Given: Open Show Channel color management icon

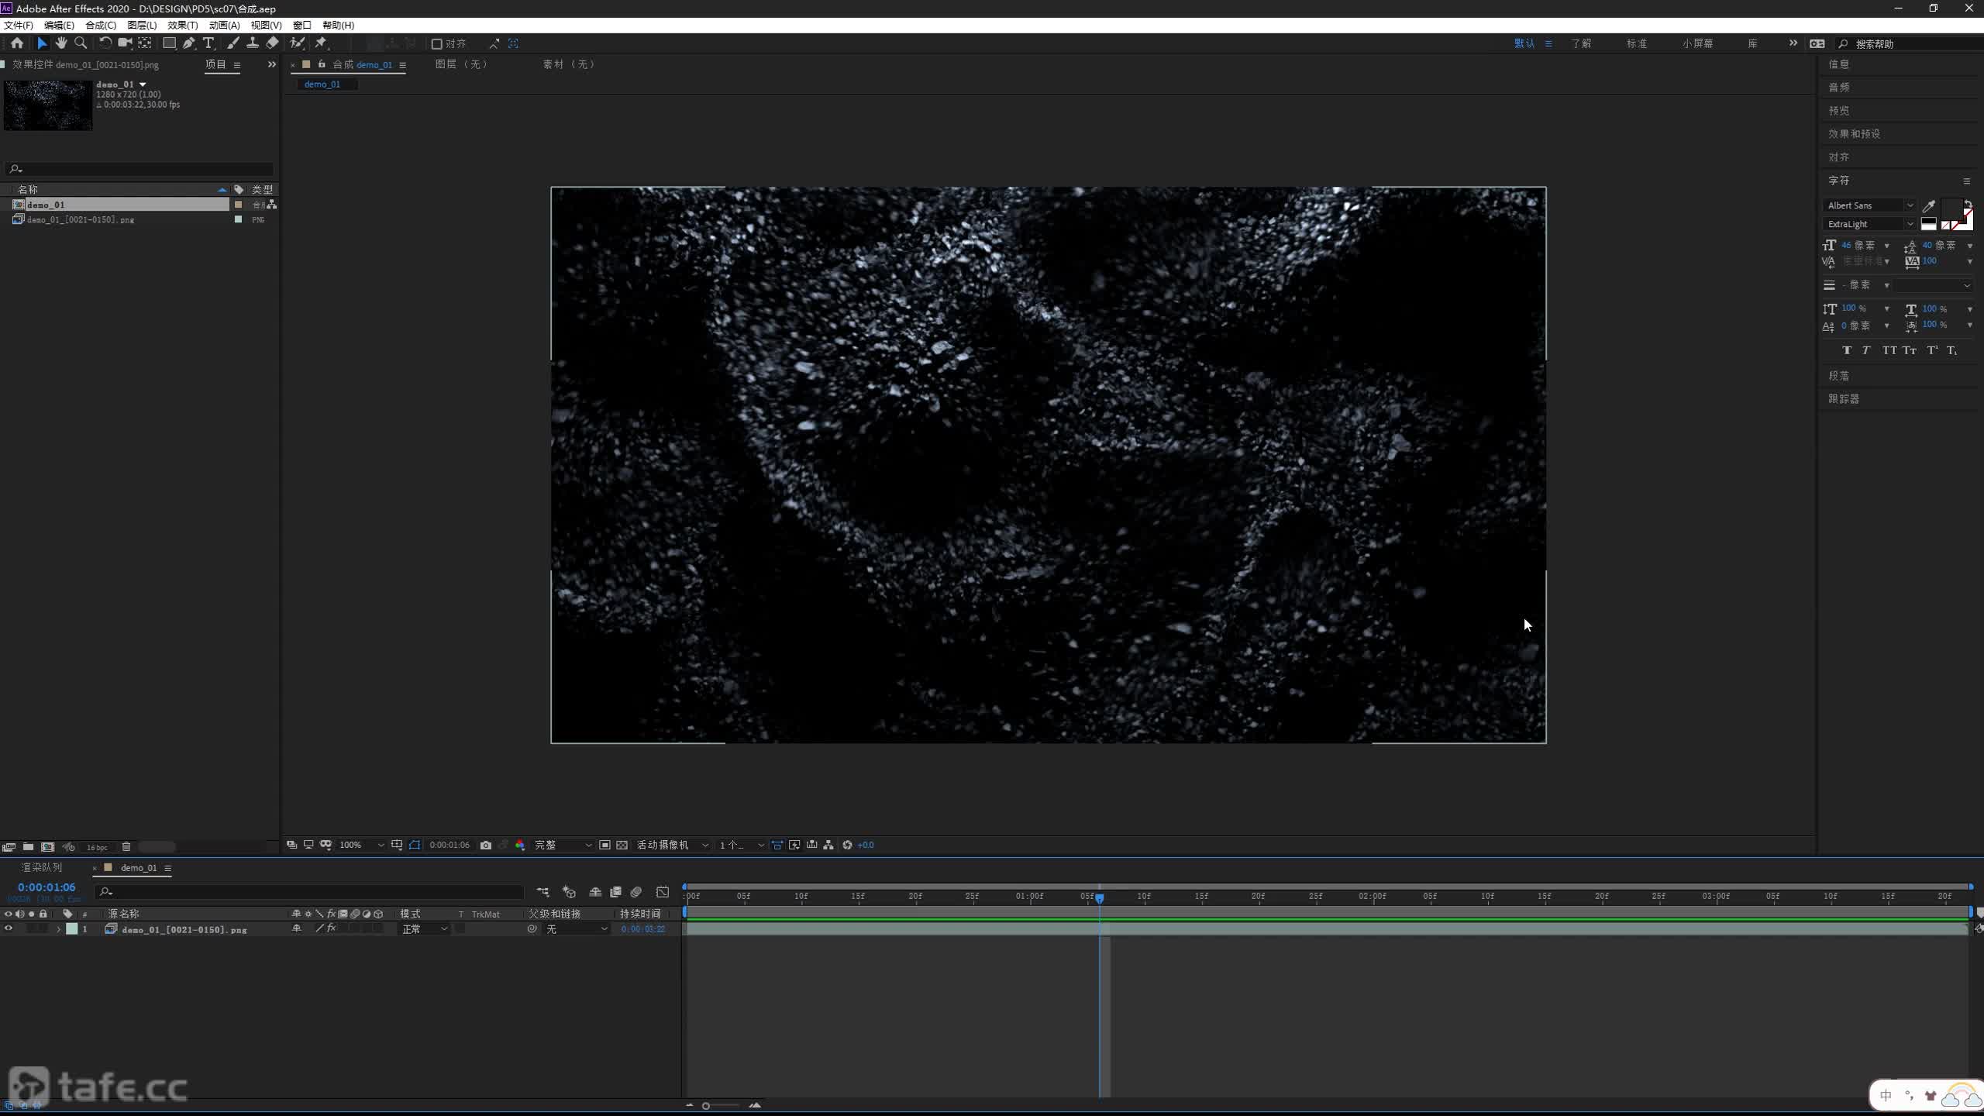Looking at the screenshot, I should pyautogui.click(x=520, y=845).
